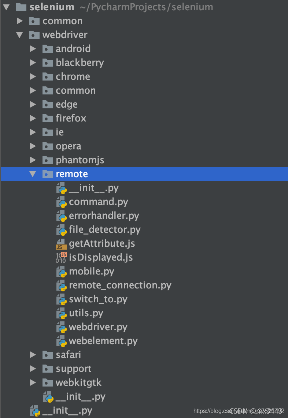Open mobile.py file
The height and width of the screenshot is (418, 288).
92,272
